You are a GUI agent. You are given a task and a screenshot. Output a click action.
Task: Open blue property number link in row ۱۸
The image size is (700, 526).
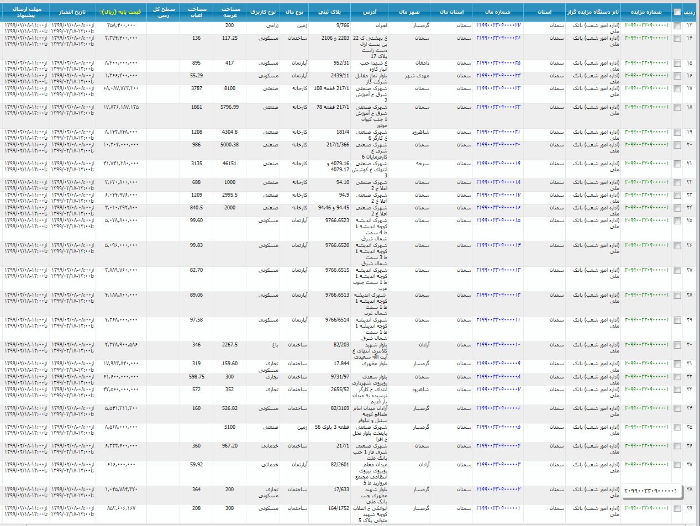point(498,107)
